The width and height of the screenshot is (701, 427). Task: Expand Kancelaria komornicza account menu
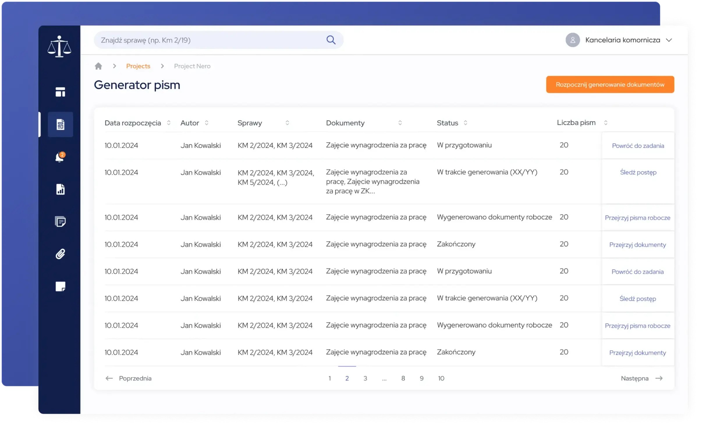(669, 40)
